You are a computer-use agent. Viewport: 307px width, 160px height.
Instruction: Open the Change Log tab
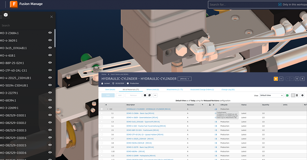click(x=228, y=90)
